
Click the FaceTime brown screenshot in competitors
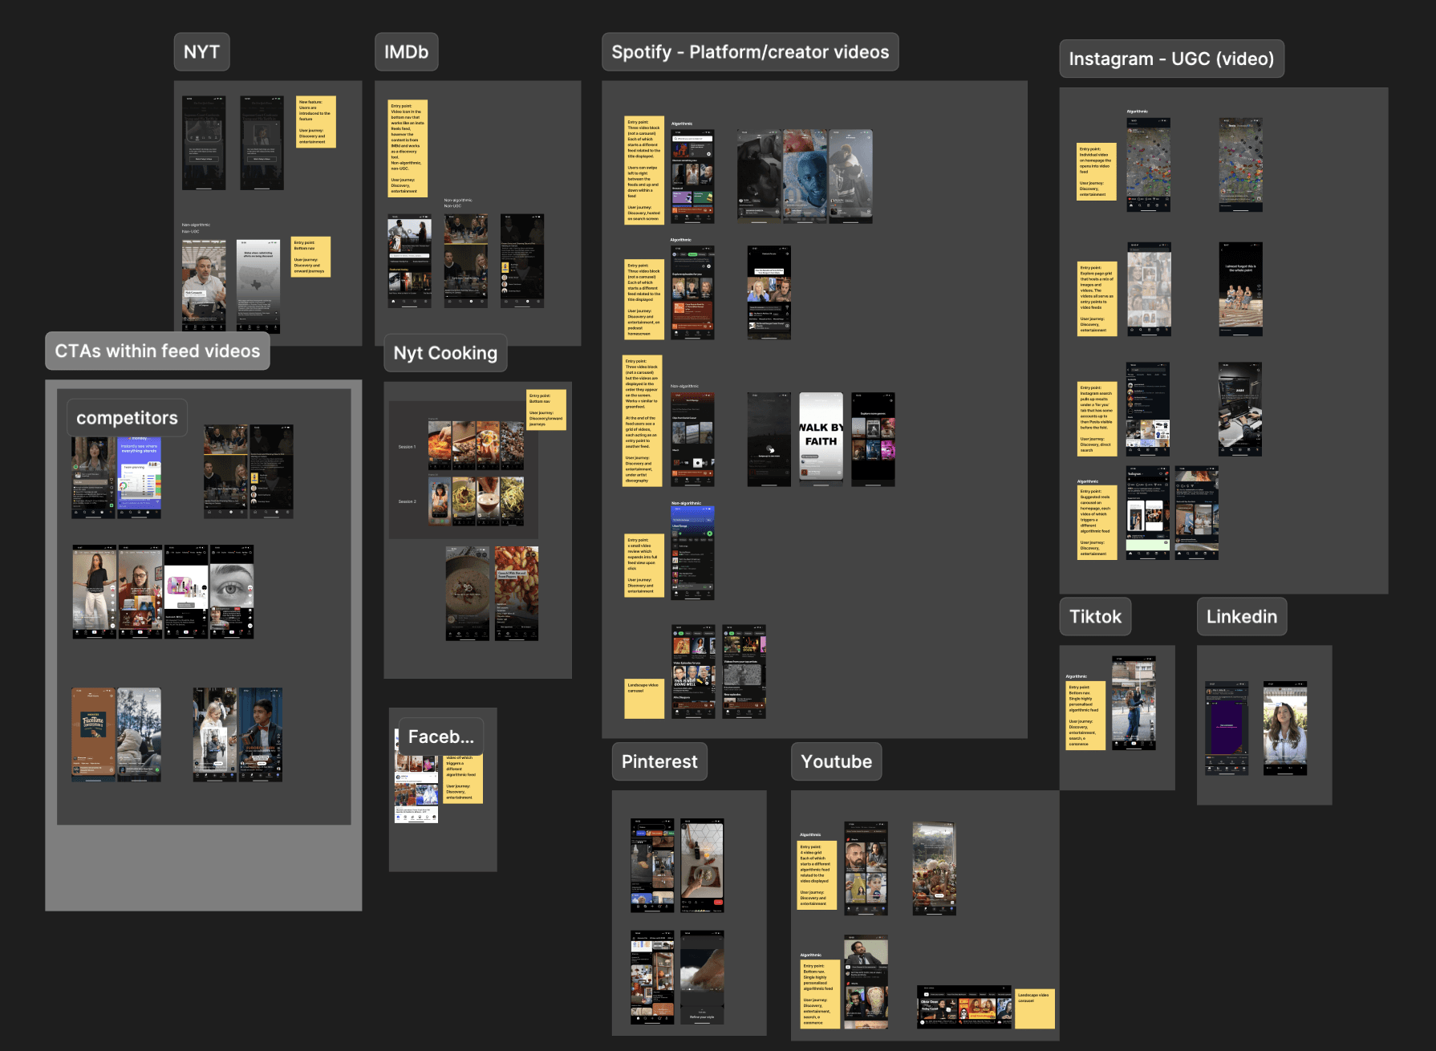pyautogui.click(x=93, y=735)
